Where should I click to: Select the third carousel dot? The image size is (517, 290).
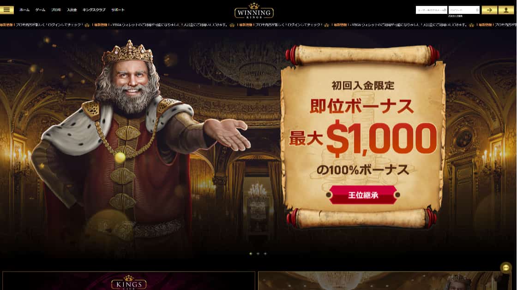coord(265,254)
